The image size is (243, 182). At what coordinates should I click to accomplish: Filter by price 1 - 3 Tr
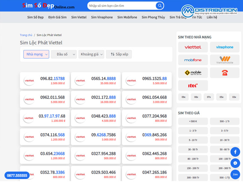tap(193, 131)
